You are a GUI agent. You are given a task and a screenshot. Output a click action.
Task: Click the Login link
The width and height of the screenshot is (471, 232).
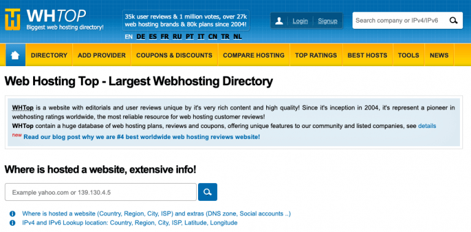point(300,21)
